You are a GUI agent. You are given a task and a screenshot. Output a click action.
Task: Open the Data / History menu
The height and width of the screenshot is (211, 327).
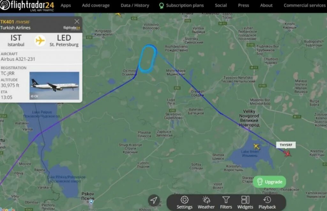[135, 5]
